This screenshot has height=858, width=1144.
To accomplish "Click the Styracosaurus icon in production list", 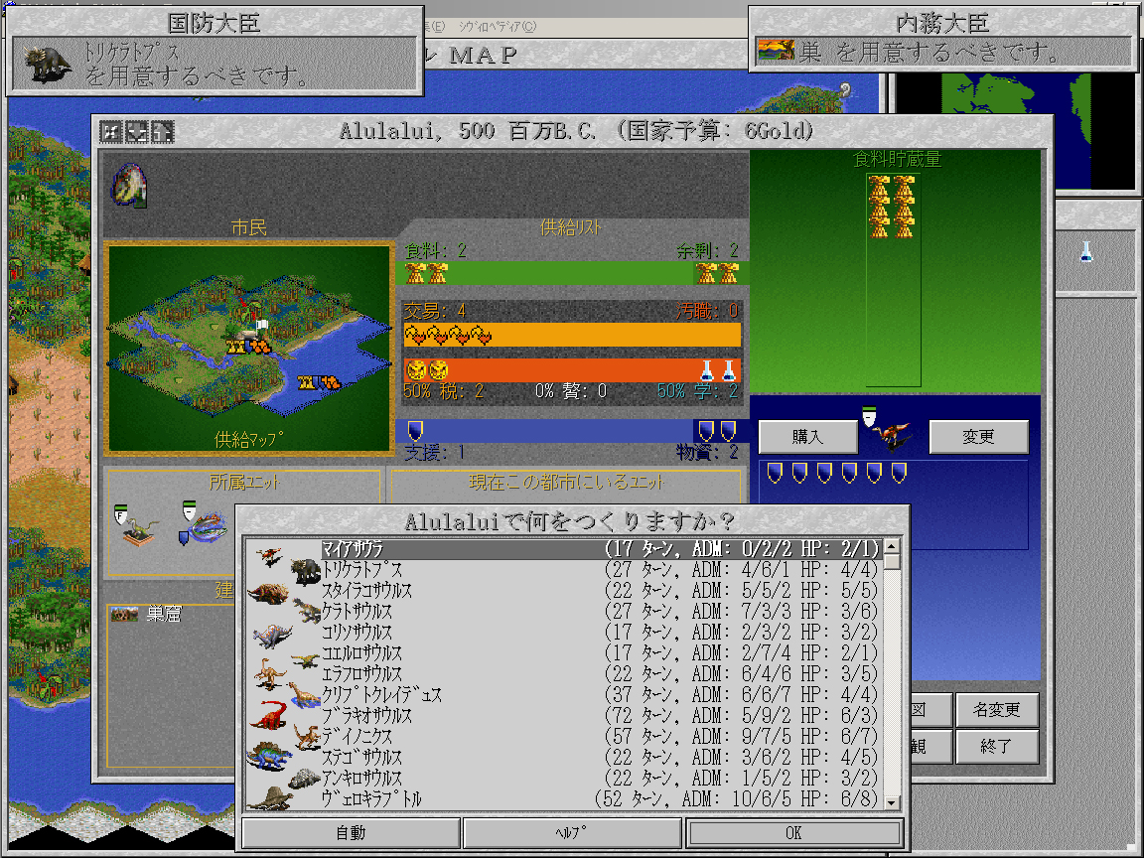I will [268, 592].
